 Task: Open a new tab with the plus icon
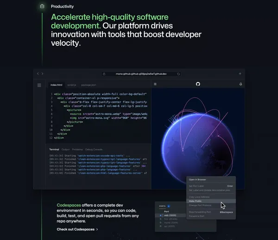(240, 74)
